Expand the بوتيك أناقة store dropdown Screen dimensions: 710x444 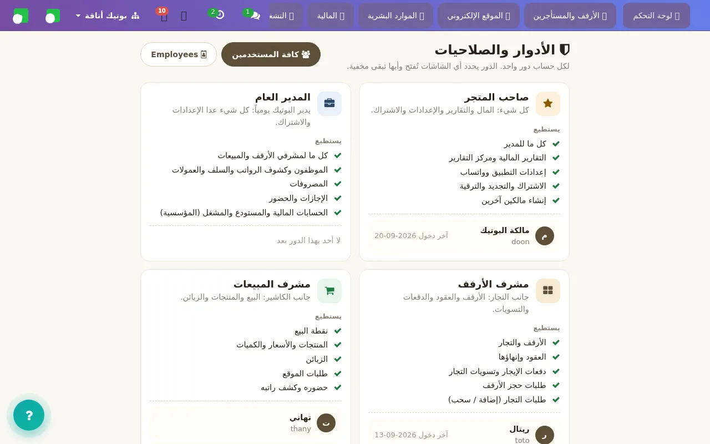(107, 16)
